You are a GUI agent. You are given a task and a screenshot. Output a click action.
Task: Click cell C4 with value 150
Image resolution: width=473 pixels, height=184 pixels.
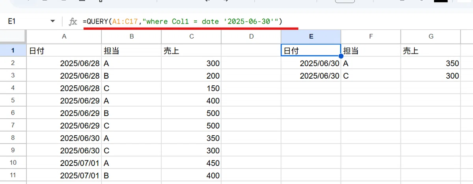(191, 88)
